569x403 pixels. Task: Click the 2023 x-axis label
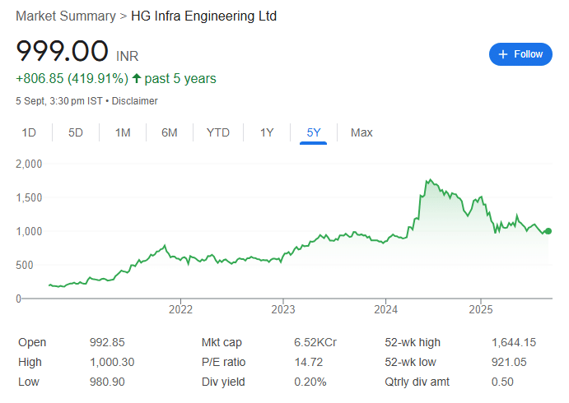(x=283, y=309)
